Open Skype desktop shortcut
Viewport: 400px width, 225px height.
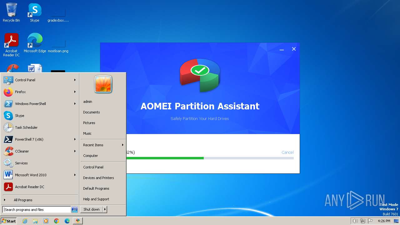coord(35,12)
